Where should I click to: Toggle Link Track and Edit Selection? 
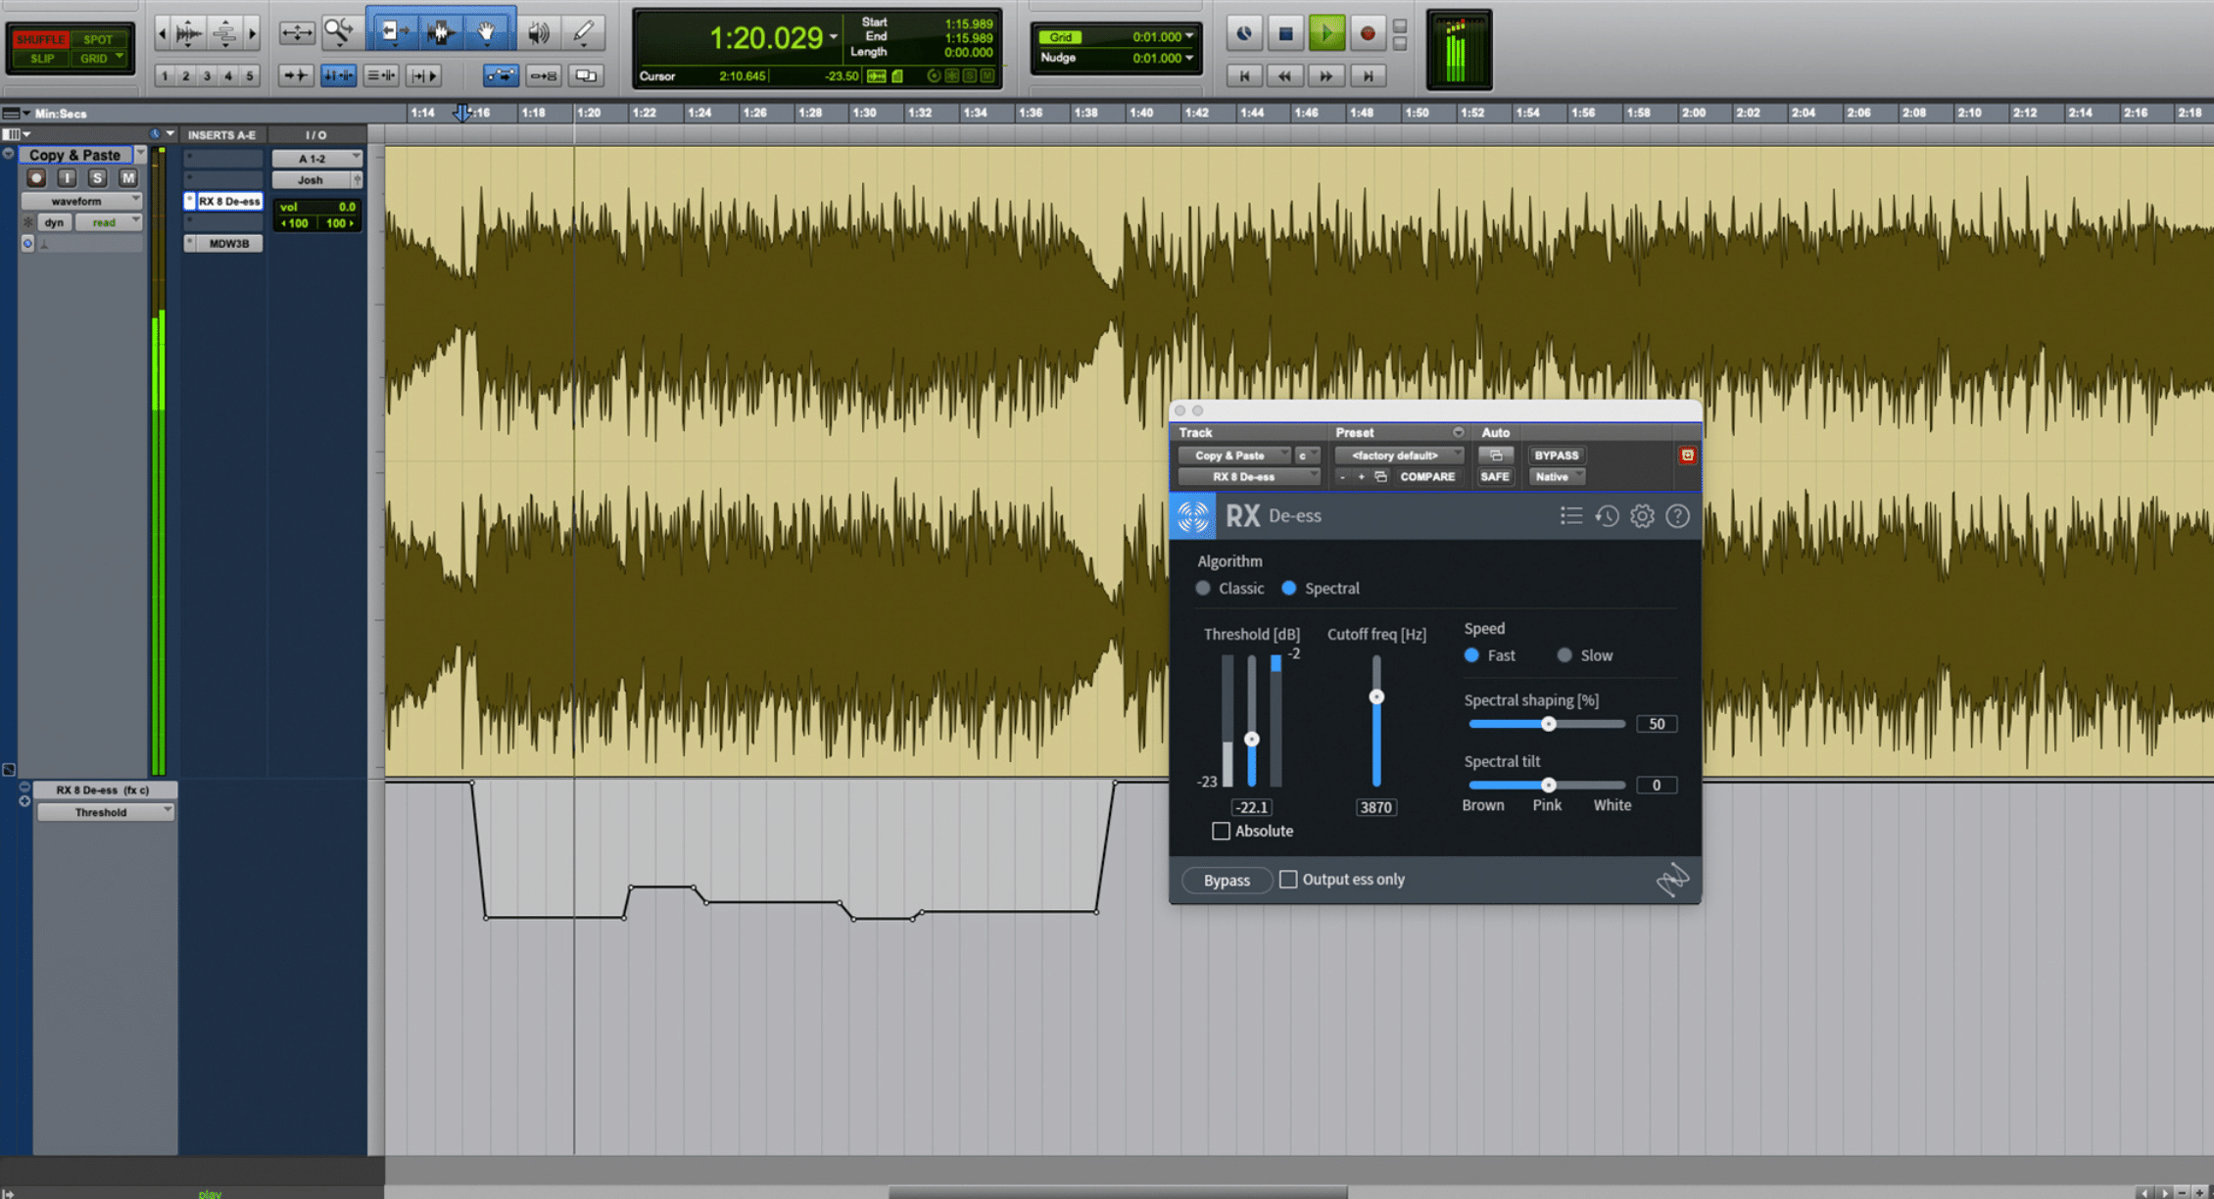380,75
